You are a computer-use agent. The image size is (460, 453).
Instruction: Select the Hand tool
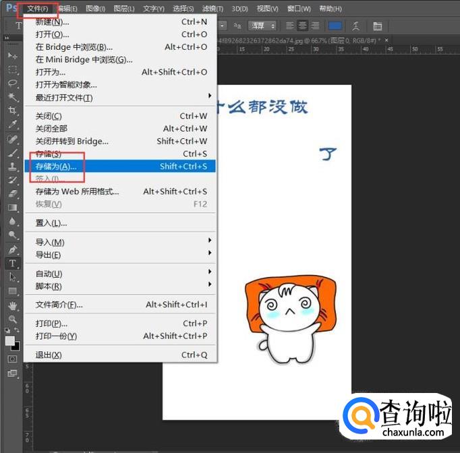pos(12,305)
